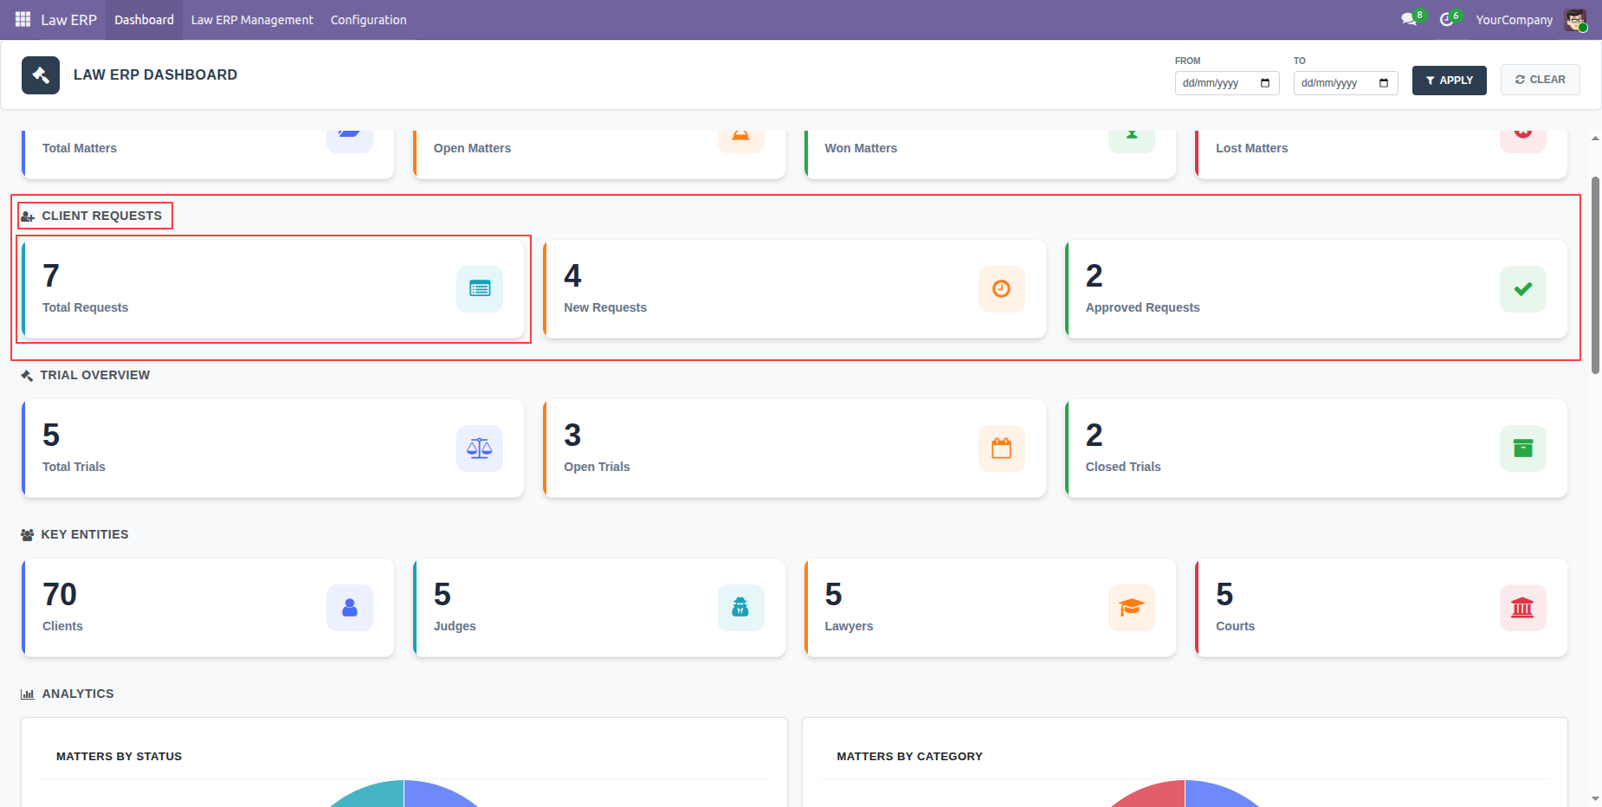Click the "Total Trials" label

tap(74, 467)
